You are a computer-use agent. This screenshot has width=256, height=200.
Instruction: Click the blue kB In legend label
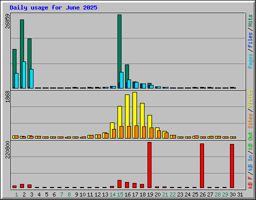[250, 163]
